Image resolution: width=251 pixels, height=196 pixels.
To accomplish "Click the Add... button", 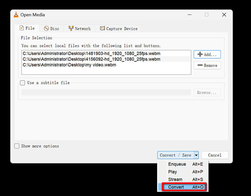I will coord(207,54).
